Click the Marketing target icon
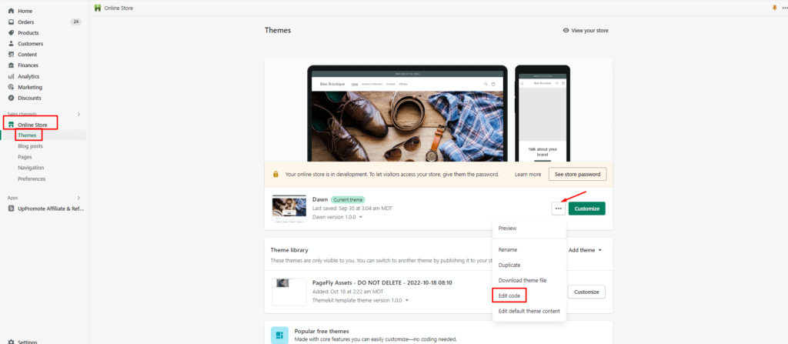The width and height of the screenshot is (788, 344). point(11,87)
